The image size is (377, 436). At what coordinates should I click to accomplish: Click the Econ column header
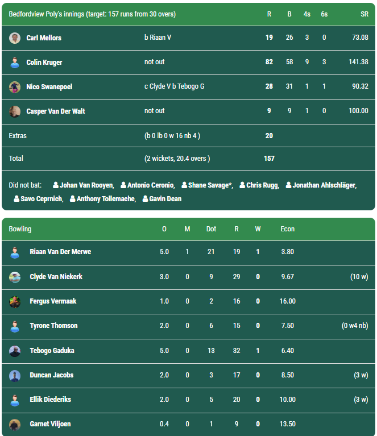(287, 229)
